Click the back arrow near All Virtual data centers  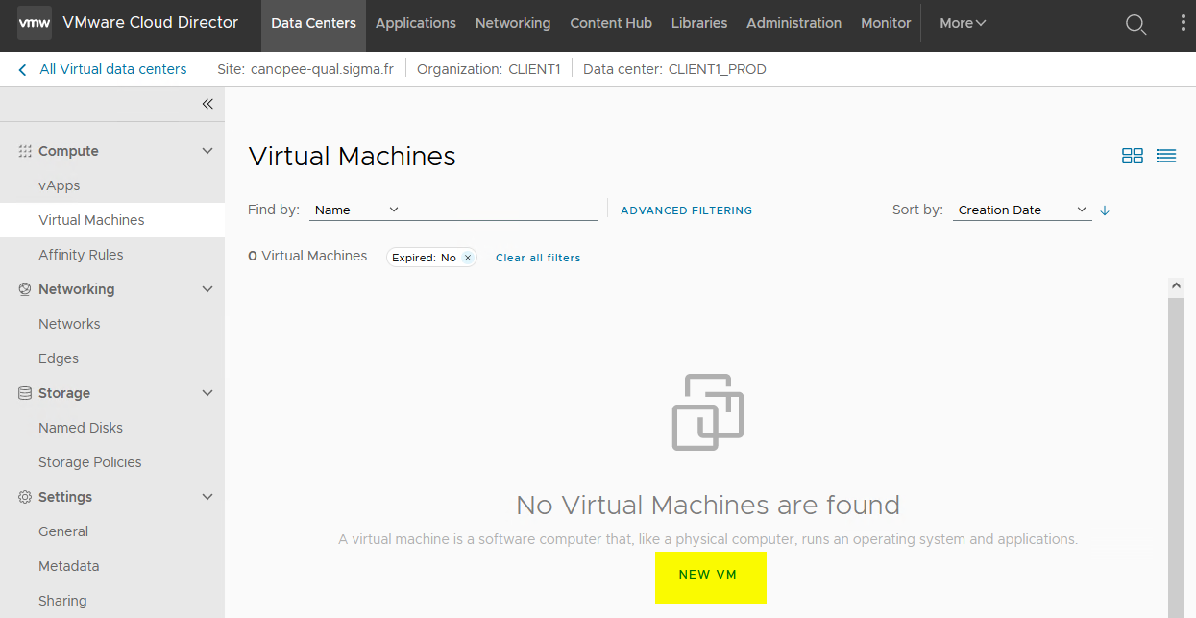pos(23,69)
